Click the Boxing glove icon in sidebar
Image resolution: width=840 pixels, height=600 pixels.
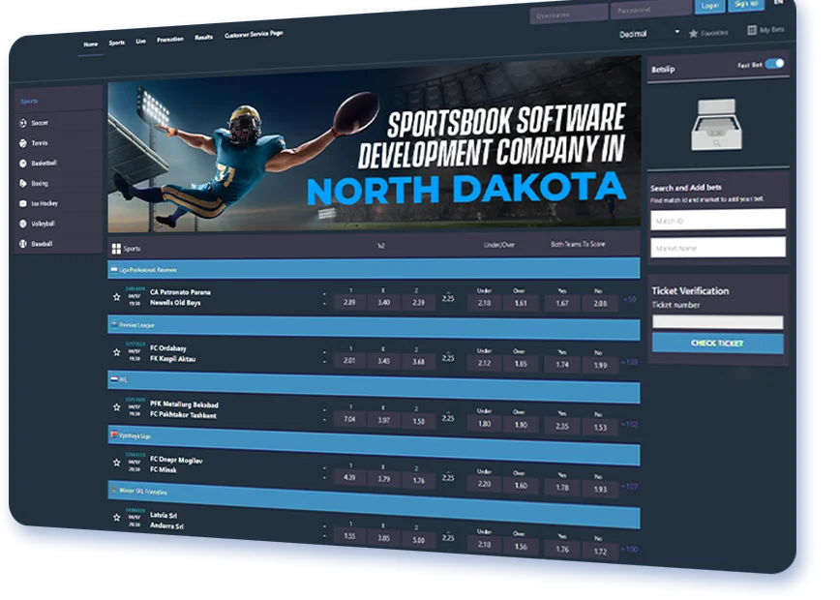coord(23,183)
